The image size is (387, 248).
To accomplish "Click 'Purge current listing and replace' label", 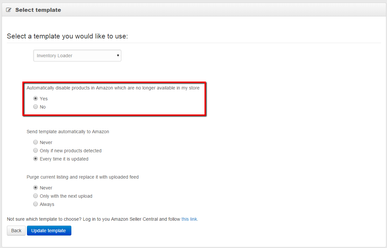I will [x=83, y=177].
